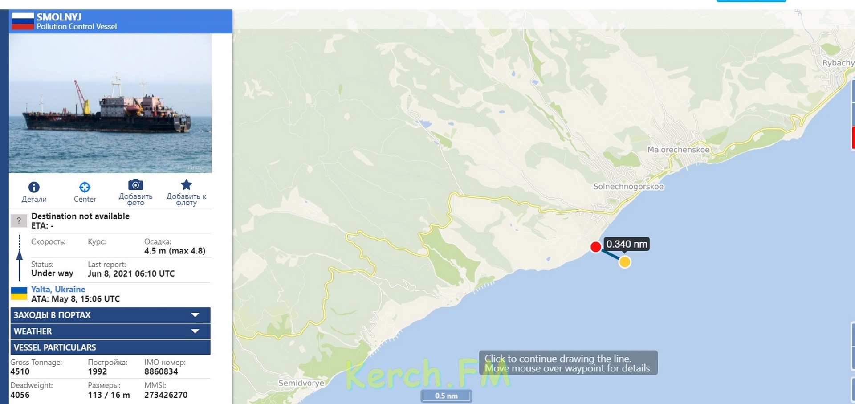Screen dimensions: 855x404
Task: Click the Malorechenskoe place label
Action: pyautogui.click(x=678, y=150)
